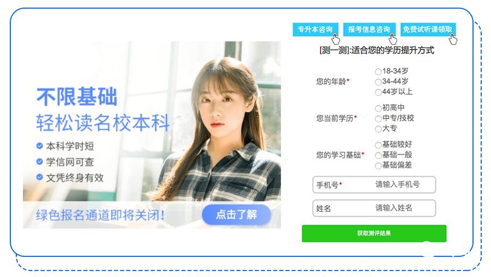Select the 基础偏差 radio button
This screenshot has width=491, height=277.
[x=378, y=165]
